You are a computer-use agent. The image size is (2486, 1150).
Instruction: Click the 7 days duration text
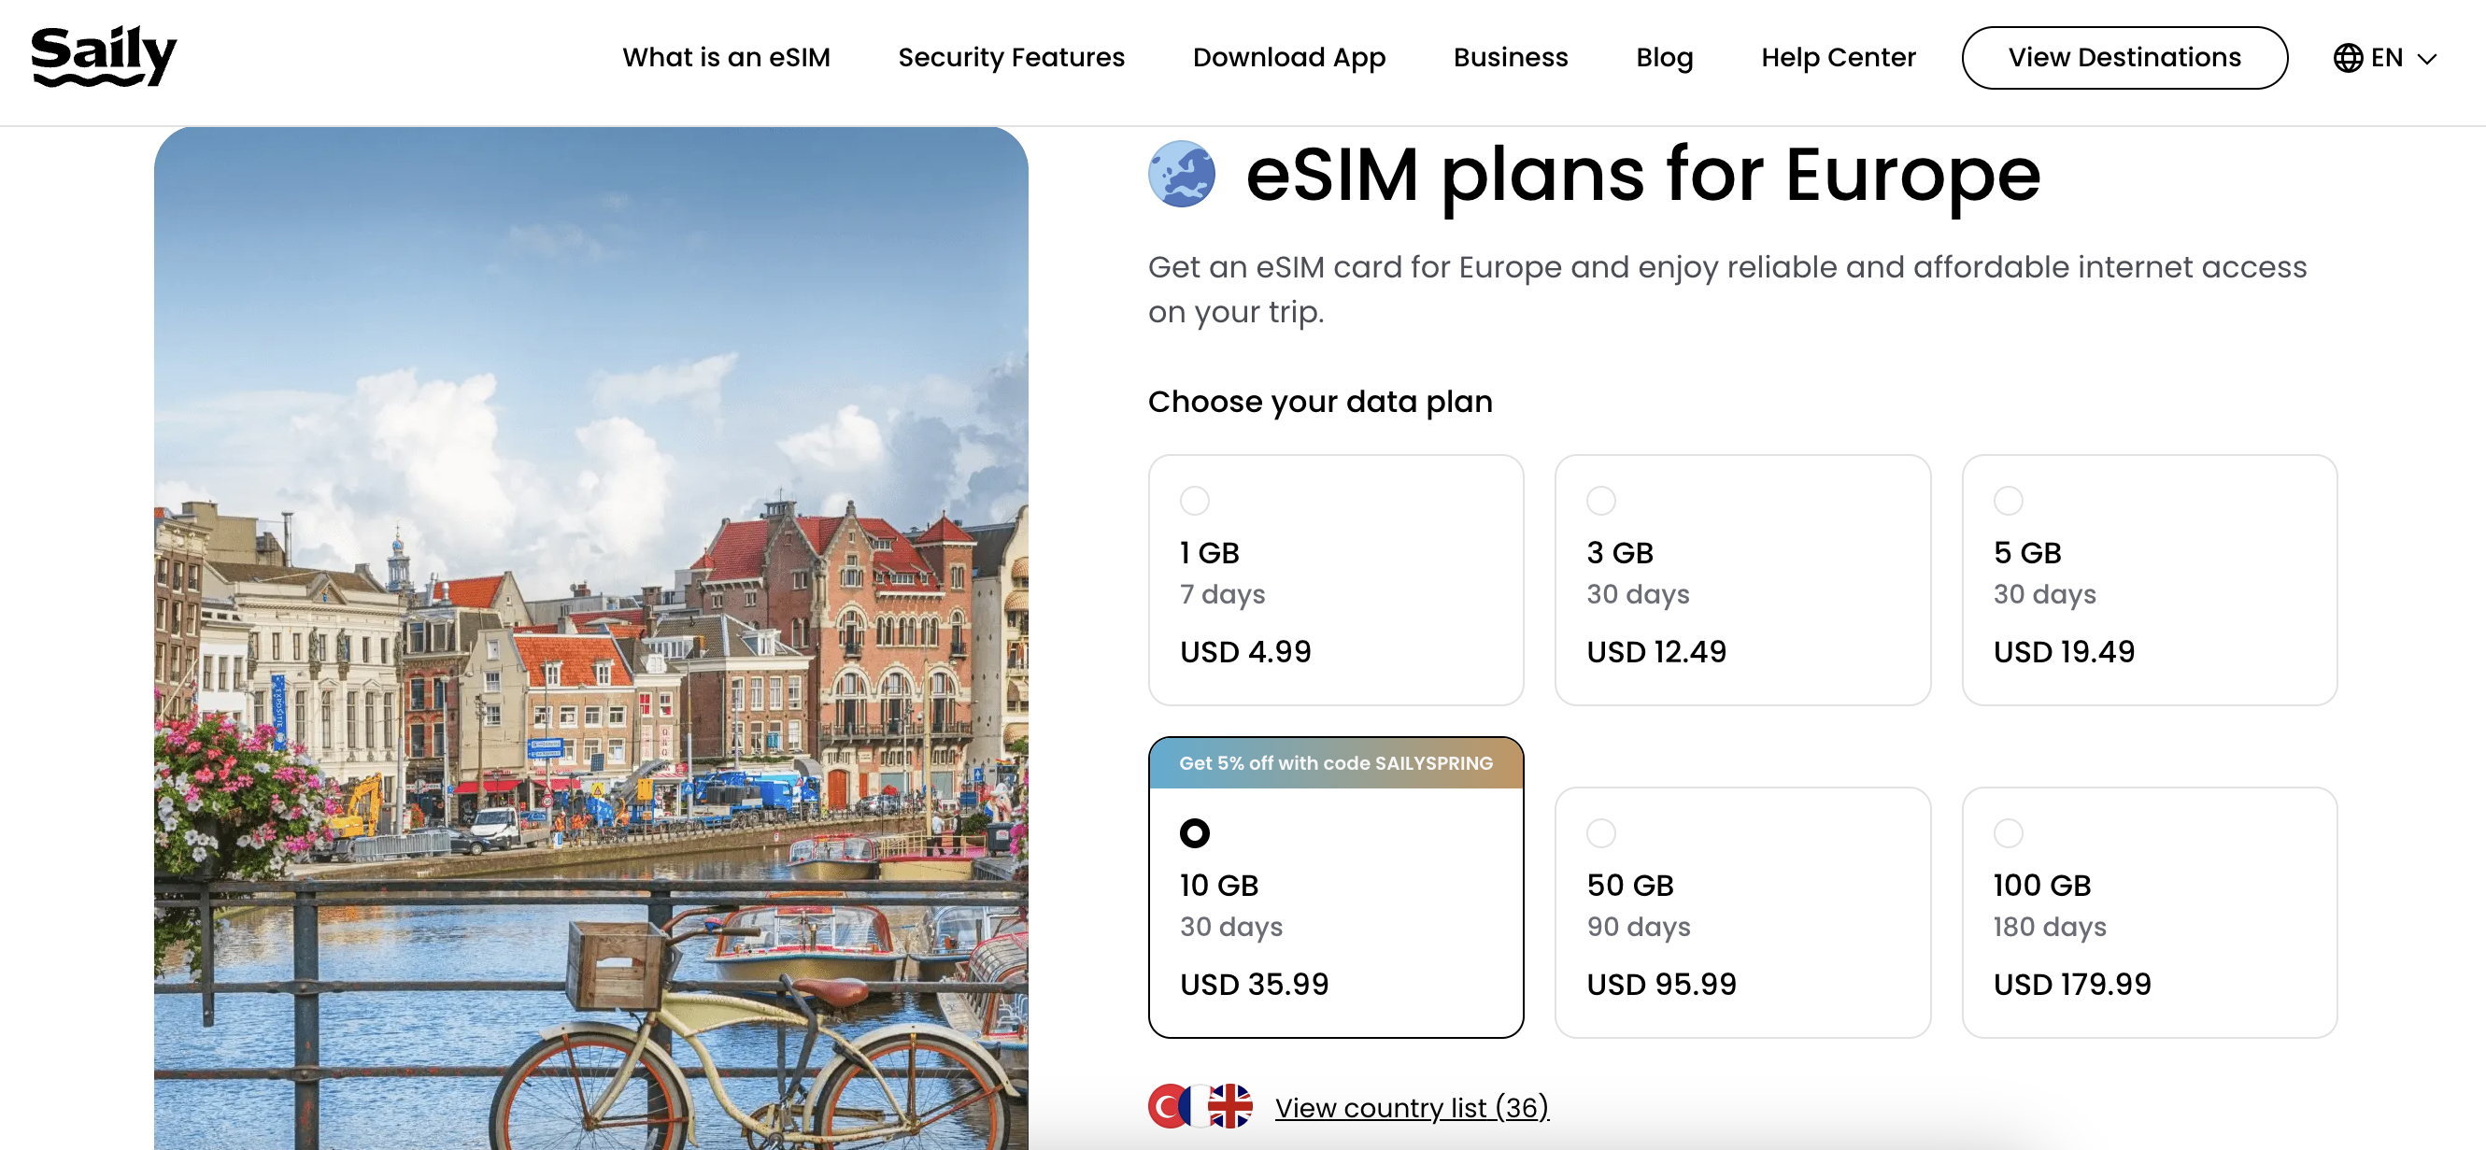coord(1222,594)
